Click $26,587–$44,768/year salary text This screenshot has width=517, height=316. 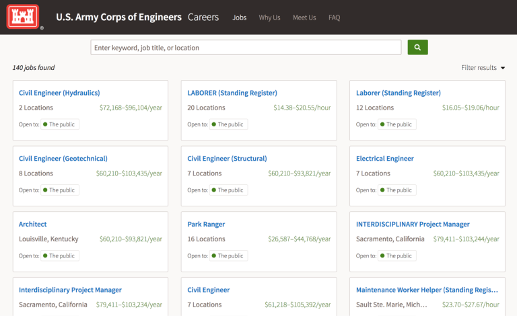point(299,239)
